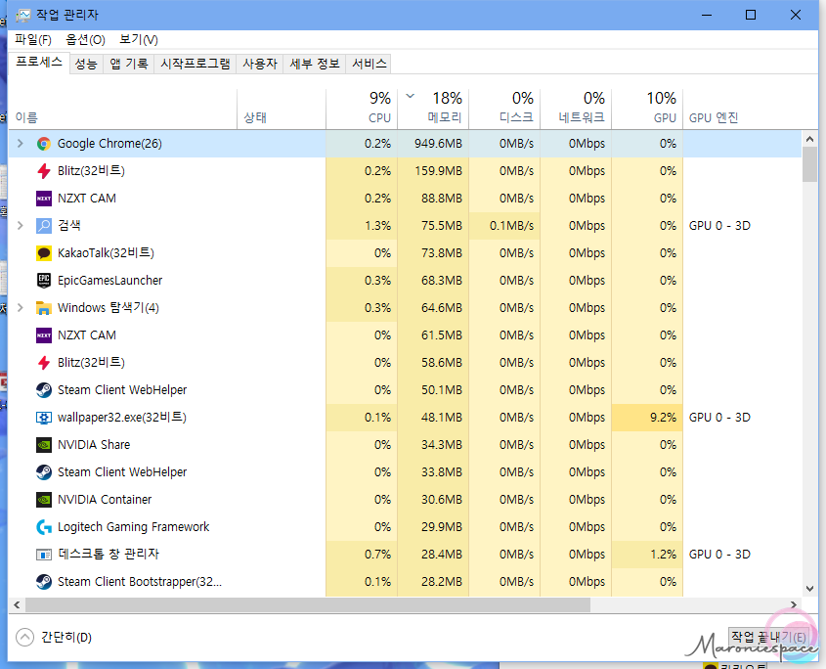The height and width of the screenshot is (669, 826).
Task: Click the vertical scrollbar up arrow
Action: pos(809,139)
